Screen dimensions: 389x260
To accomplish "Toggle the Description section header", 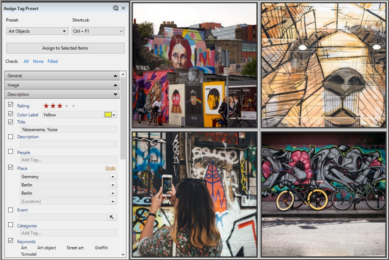I will (x=62, y=94).
